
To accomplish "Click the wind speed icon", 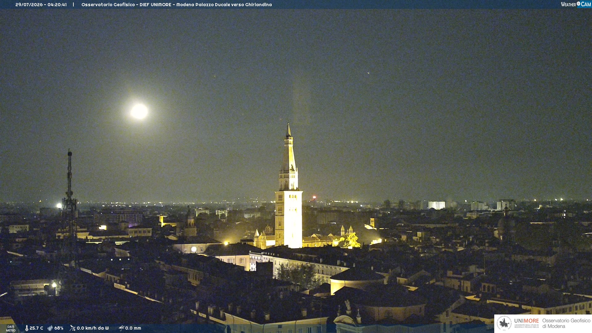I will (72, 328).
